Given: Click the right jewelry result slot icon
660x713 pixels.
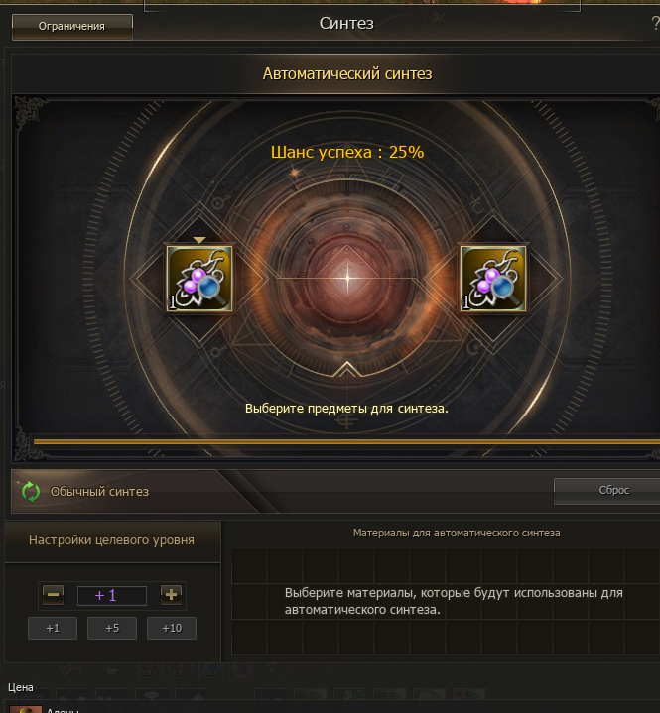Looking at the screenshot, I should point(493,279).
